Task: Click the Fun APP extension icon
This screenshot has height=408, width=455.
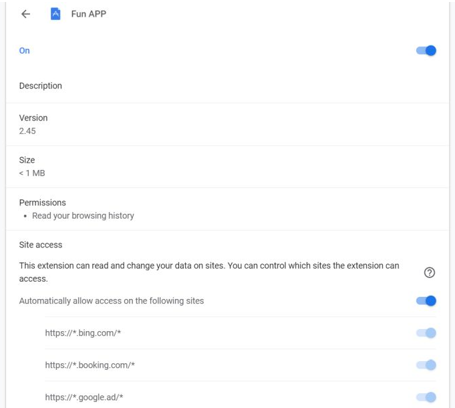Action: (56, 14)
